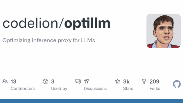Click the 3 used-by count
Viewport: 183px width, 103px height.
point(53,82)
